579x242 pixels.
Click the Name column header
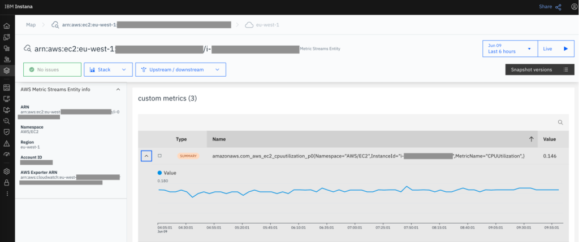coord(219,139)
